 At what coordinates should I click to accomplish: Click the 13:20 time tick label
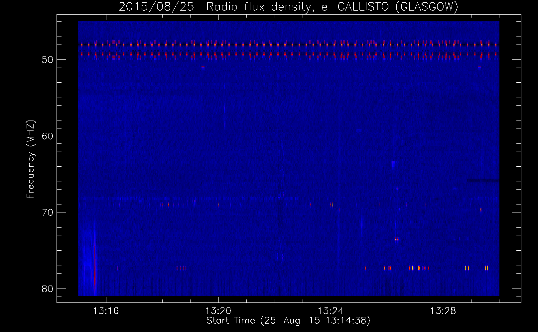(218, 311)
